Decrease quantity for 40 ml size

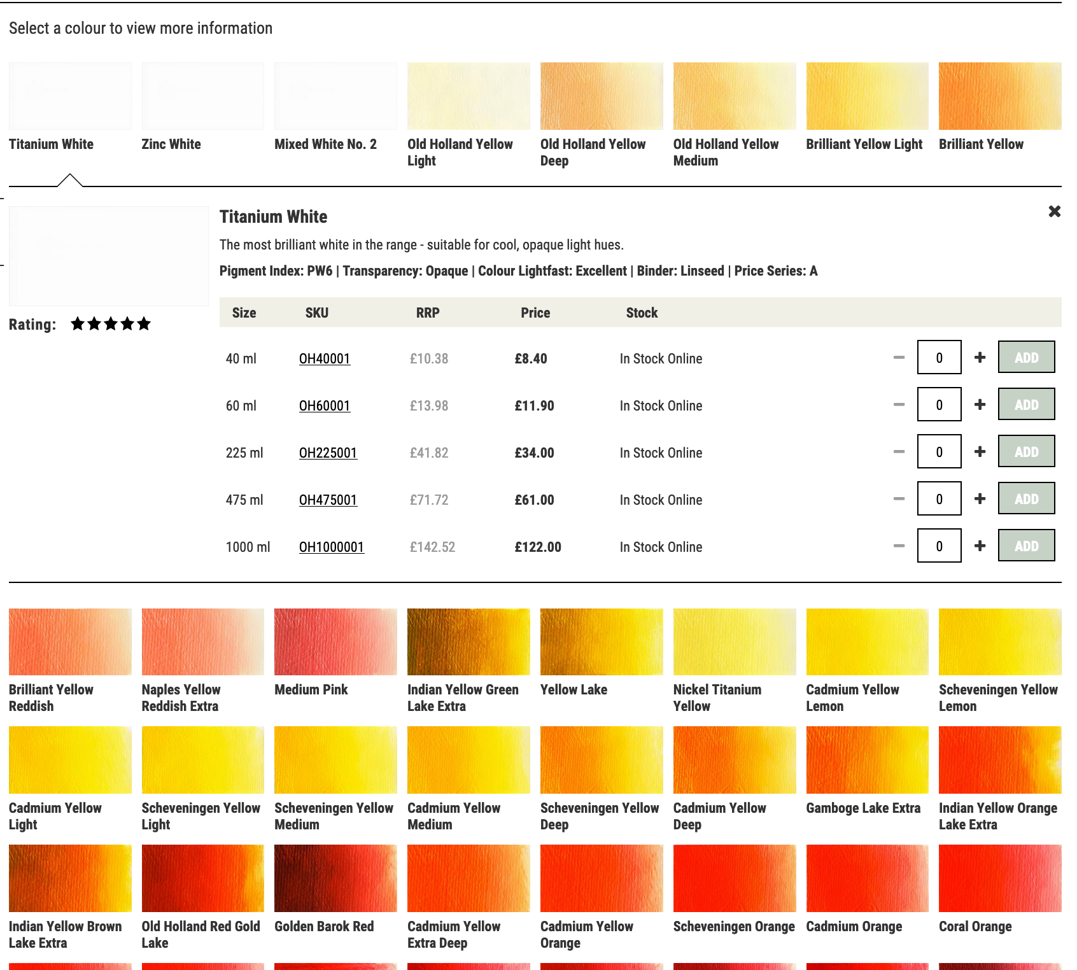899,358
